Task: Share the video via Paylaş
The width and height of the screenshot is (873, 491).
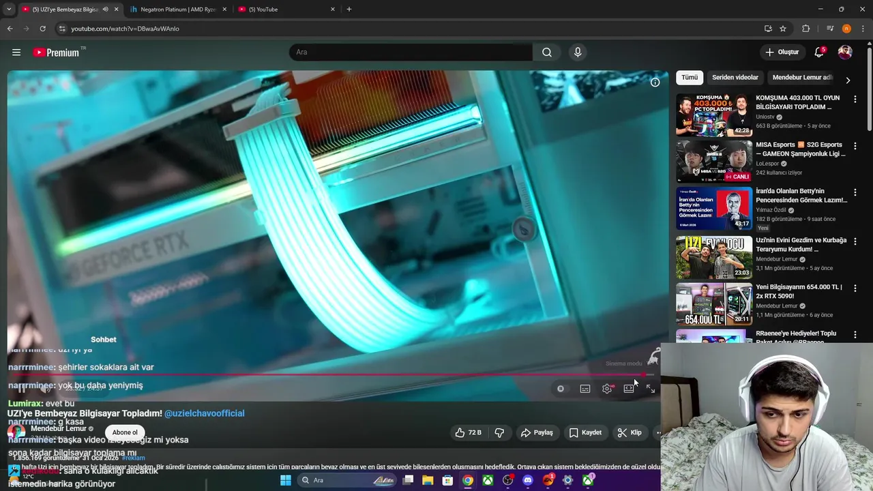Action: [x=537, y=432]
